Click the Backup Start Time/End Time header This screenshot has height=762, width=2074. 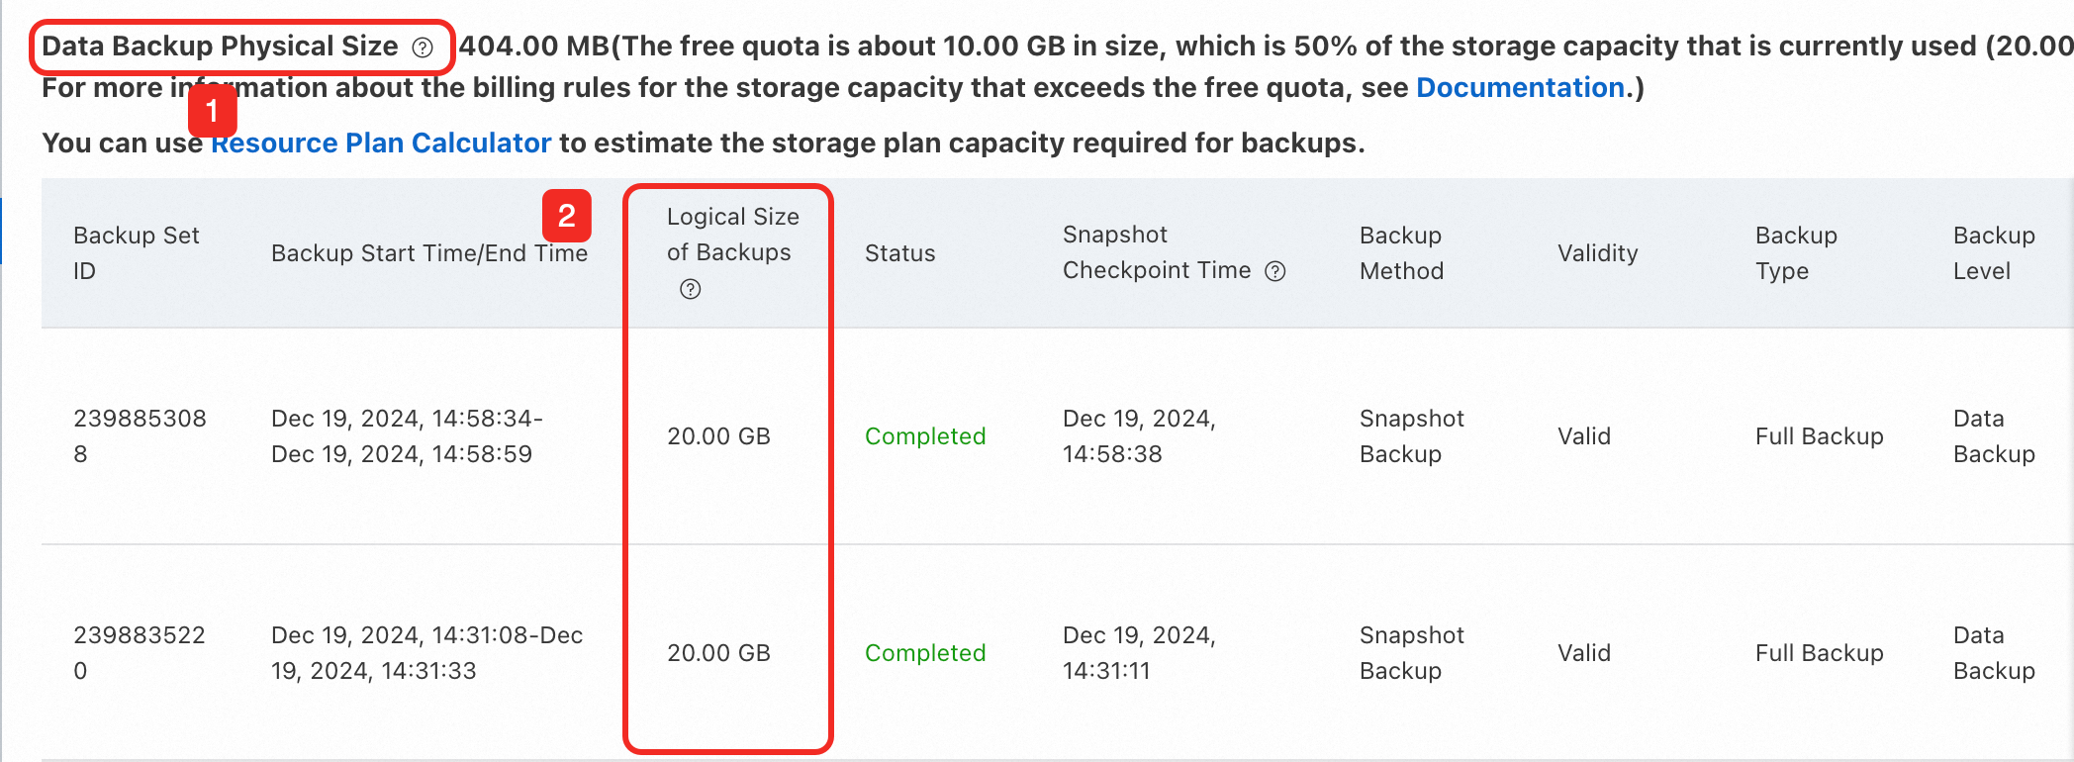coord(428,253)
